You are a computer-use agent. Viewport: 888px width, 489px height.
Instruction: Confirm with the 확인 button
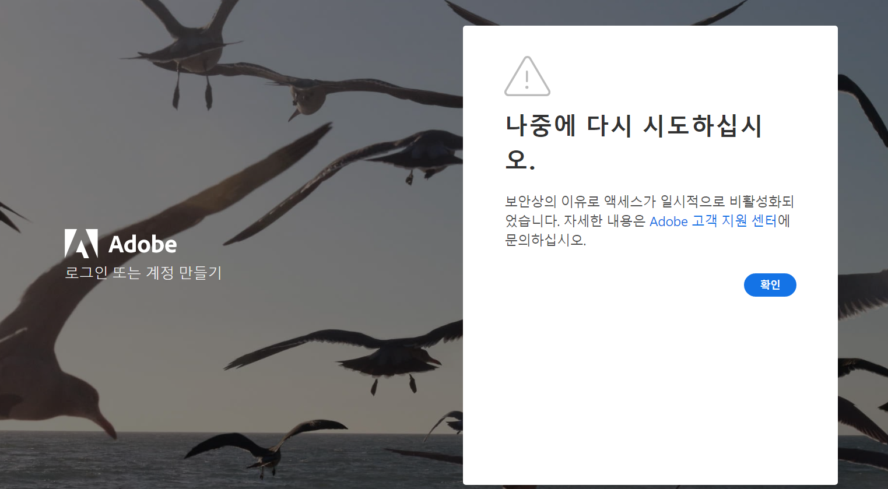[x=770, y=285]
